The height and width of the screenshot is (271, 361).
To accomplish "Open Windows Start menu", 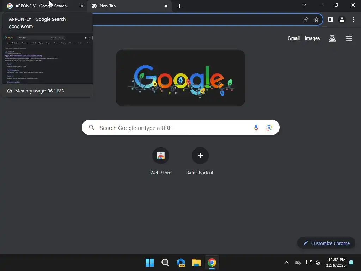I will [x=149, y=263].
